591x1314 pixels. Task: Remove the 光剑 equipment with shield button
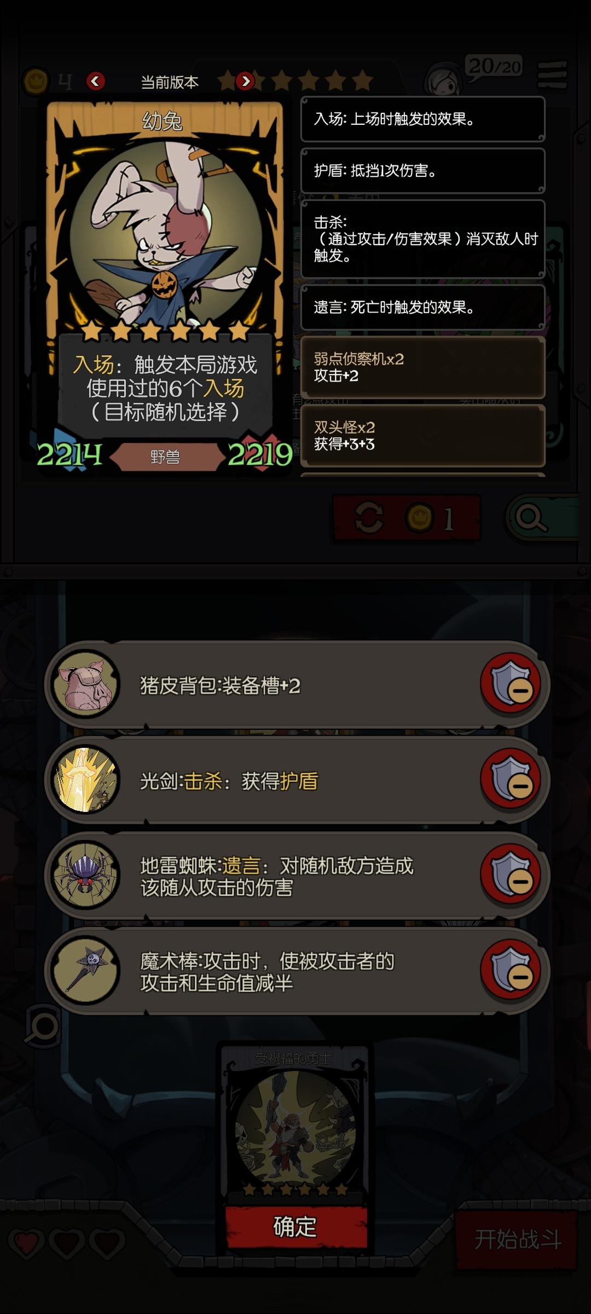point(511,780)
